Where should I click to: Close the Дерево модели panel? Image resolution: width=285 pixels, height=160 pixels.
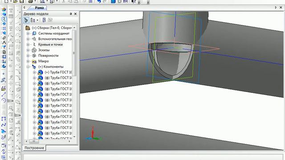75,14
